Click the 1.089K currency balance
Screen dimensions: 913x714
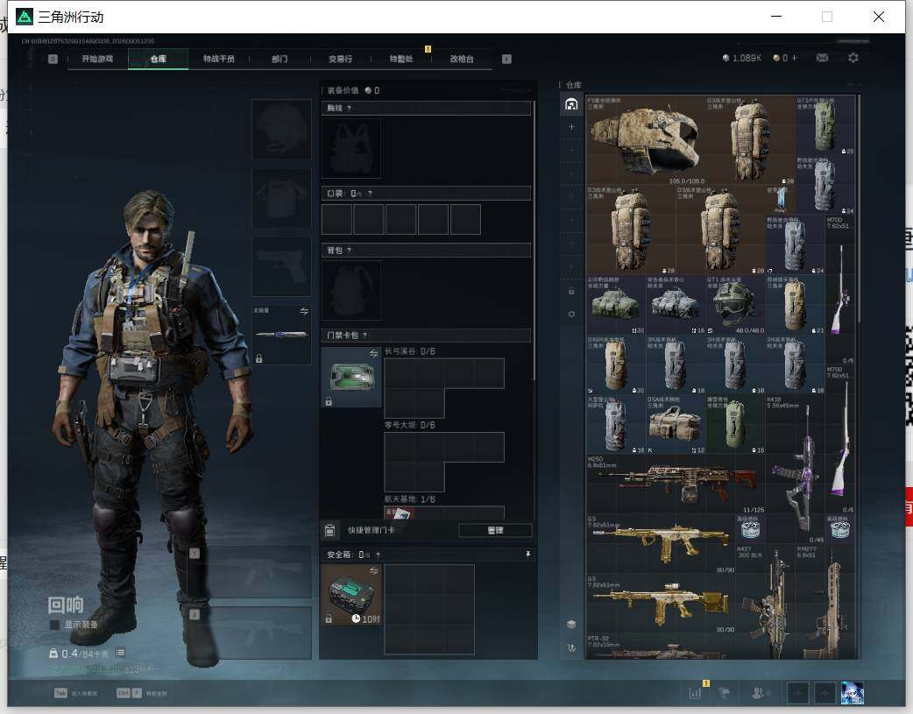[742, 58]
